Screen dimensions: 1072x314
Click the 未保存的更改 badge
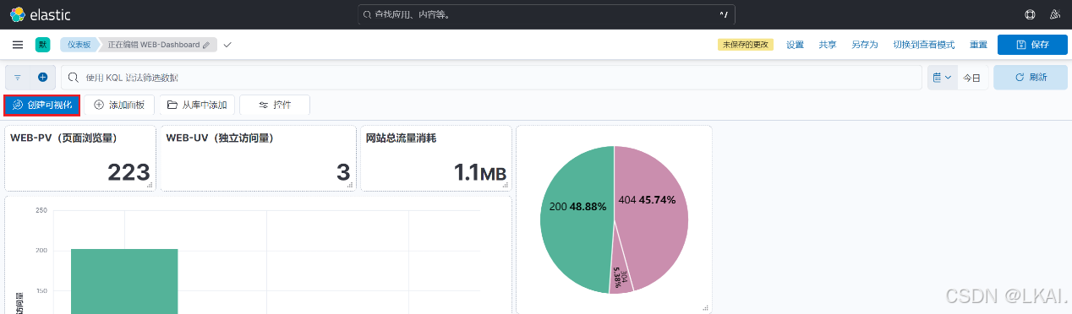coord(746,45)
